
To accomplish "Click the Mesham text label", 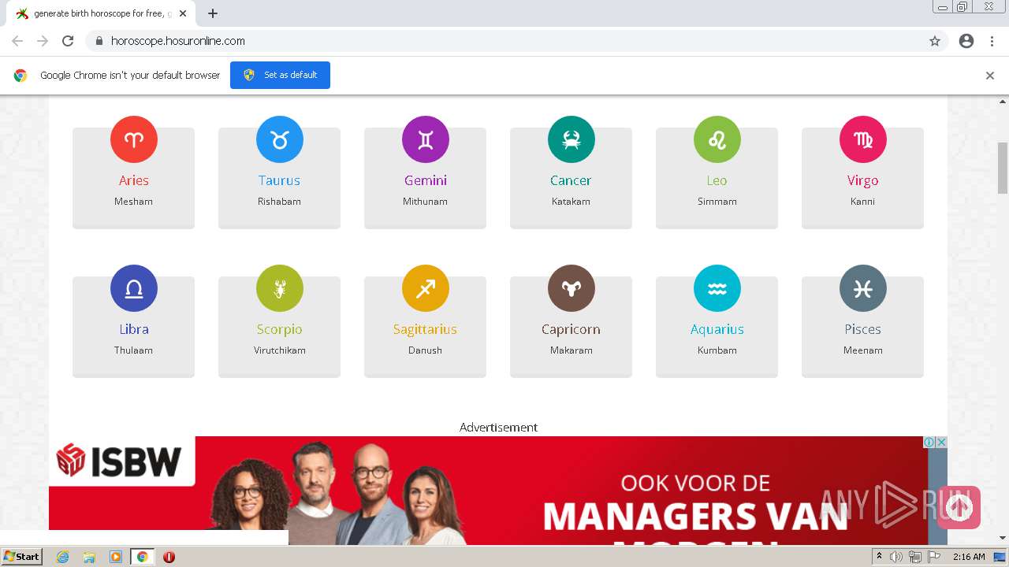I will tap(134, 202).
